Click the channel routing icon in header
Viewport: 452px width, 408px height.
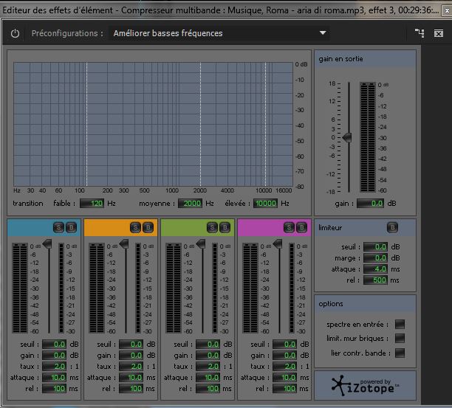point(420,33)
